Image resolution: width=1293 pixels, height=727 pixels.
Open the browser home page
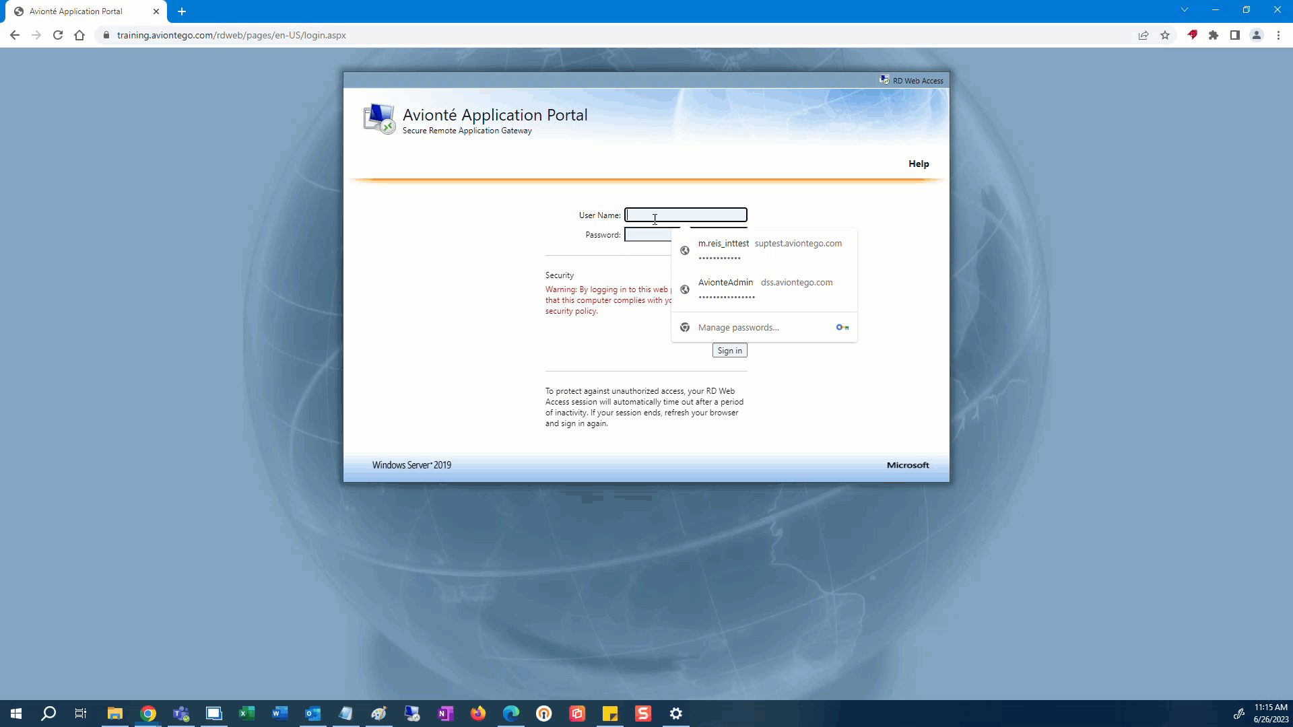coord(79,35)
